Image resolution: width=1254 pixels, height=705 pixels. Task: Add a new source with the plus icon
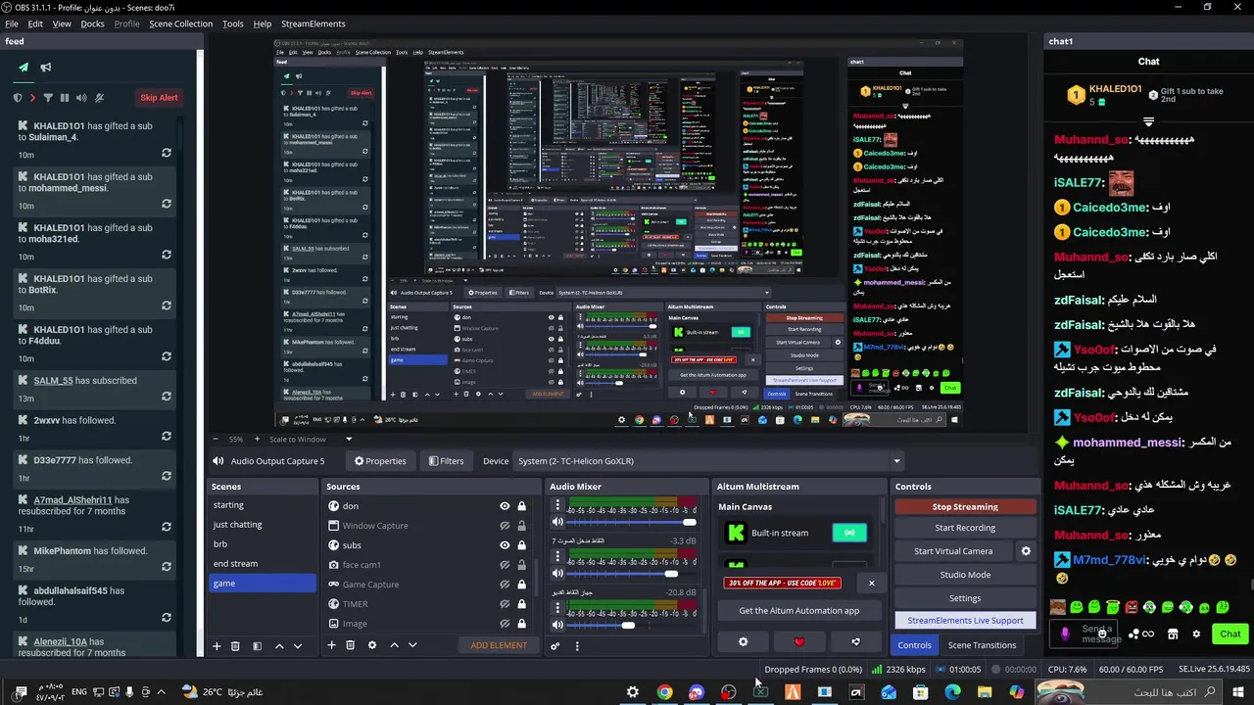coord(331,645)
